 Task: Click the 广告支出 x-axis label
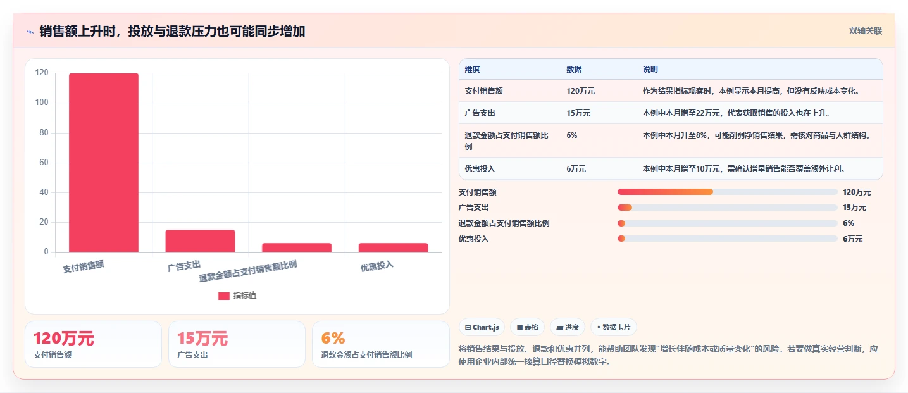tap(184, 266)
